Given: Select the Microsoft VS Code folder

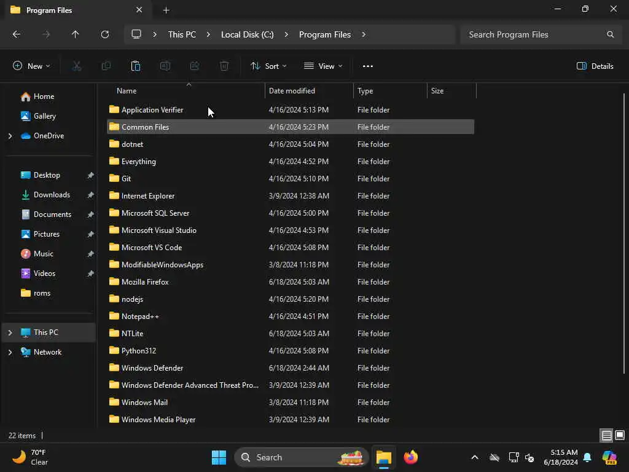Looking at the screenshot, I should click(x=291, y=248).
